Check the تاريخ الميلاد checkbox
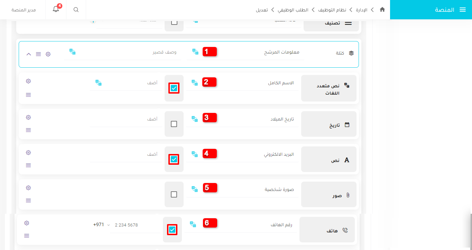 click(x=174, y=124)
